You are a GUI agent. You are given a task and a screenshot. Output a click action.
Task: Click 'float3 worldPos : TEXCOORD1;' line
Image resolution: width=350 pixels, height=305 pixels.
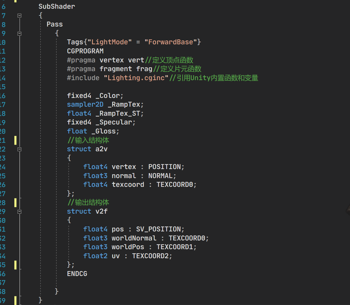tap(140, 247)
